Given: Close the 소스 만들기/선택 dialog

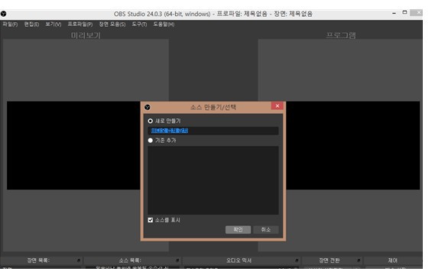Looking at the screenshot, I should 277,106.
